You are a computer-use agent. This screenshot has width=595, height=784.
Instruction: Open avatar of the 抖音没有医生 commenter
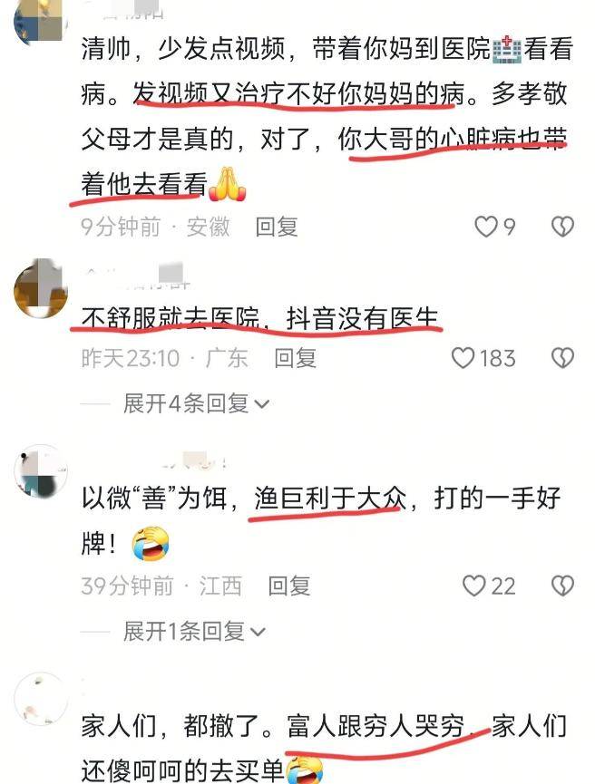[40, 289]
